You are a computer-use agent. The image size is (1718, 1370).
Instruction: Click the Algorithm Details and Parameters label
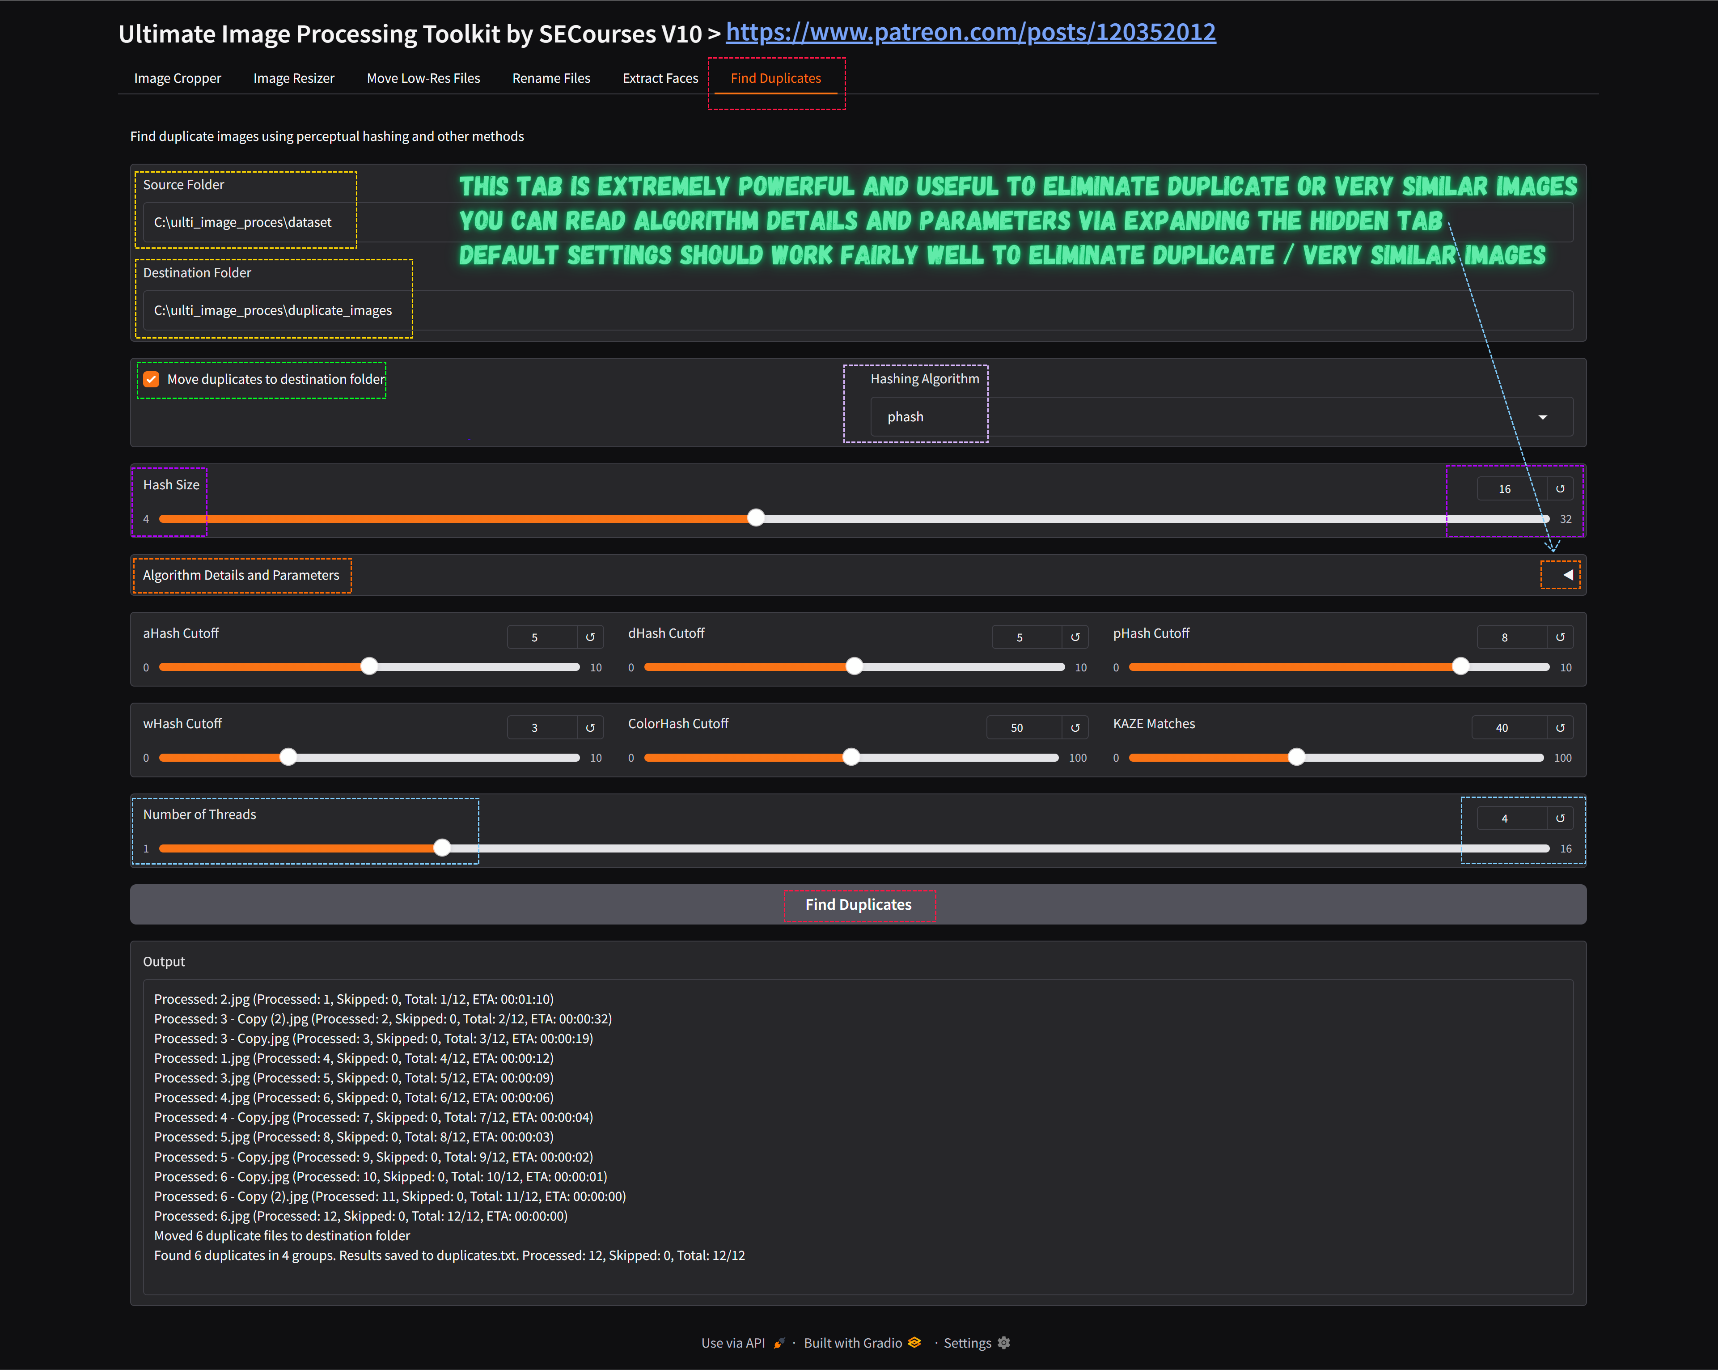click(x=241, y=575)
